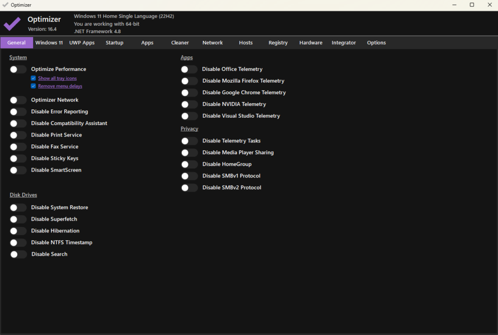Viewport: 498px width, 335px height.
Task: Open the Windows 11 tab
Action: tap(49, 43)
